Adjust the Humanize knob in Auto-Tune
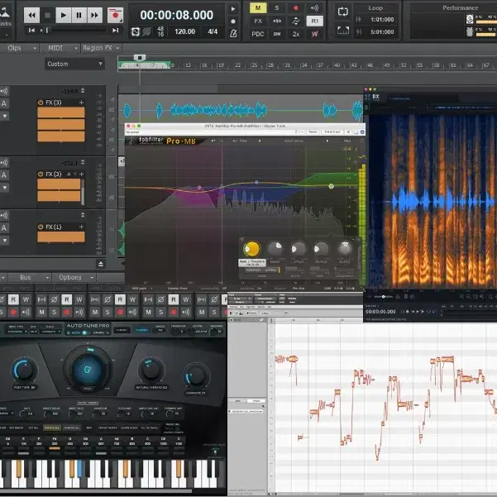The width and height of the screenshot is (497, 497). point(197,375)
